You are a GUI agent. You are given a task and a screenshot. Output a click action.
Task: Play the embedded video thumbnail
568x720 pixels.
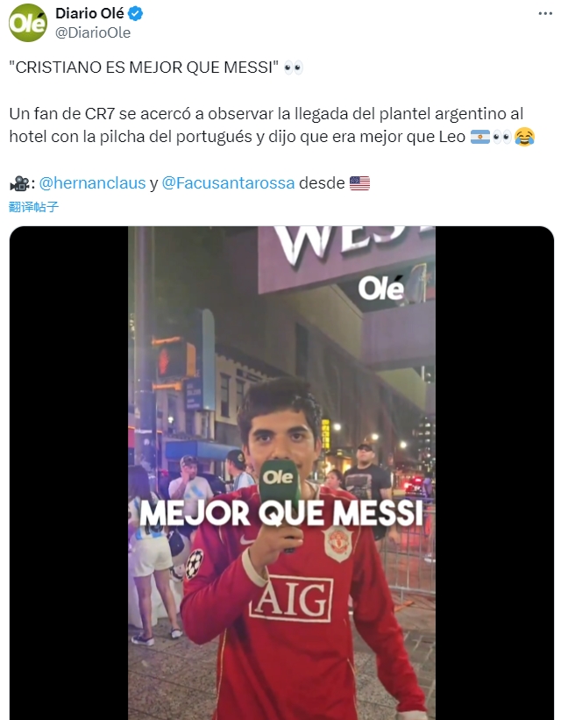[x=281, y=473]
